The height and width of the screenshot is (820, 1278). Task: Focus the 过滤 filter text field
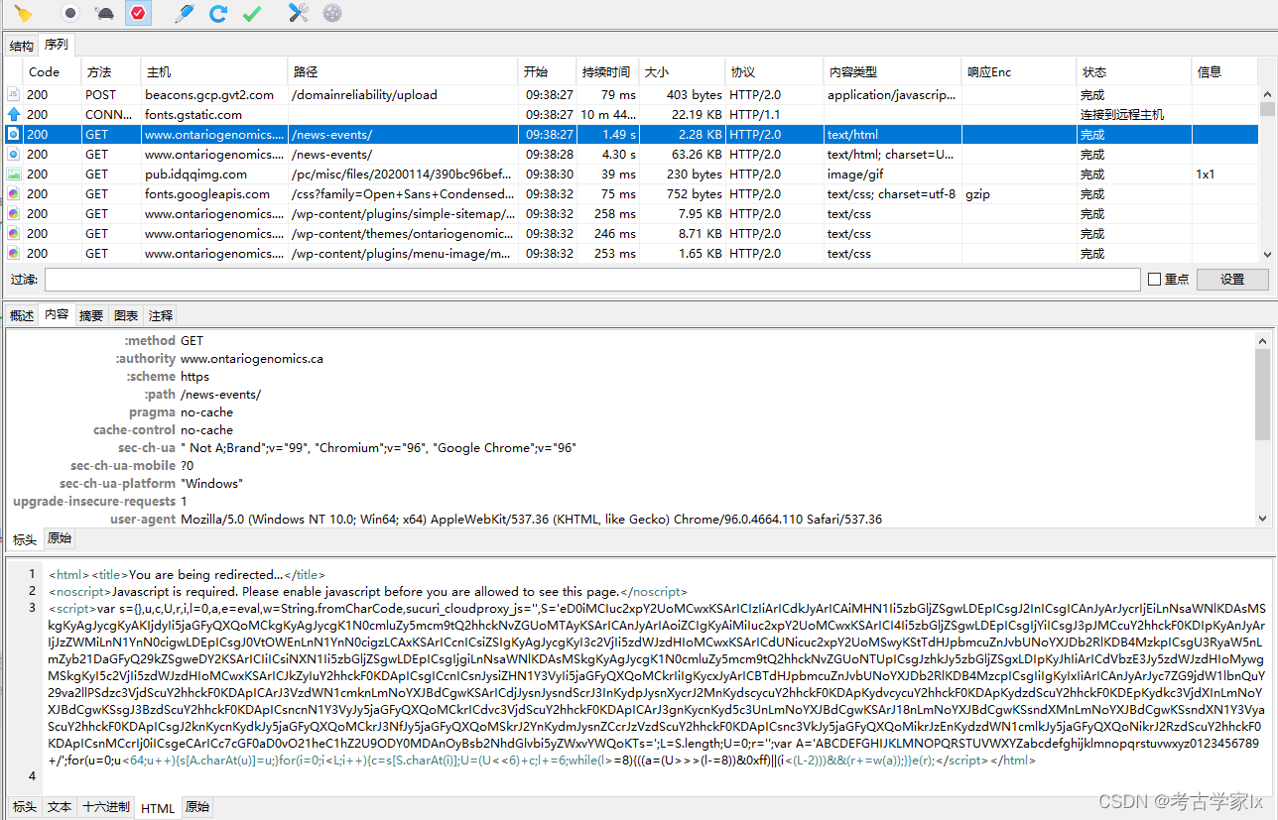[592, 279]
